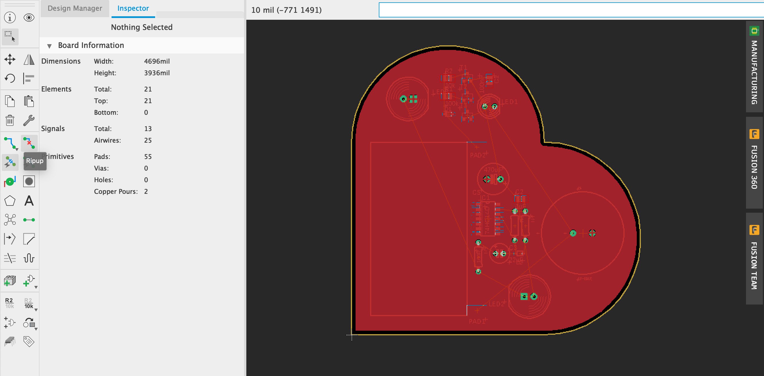Select the Meander tool
Image resolution: width=764 pixels, height=376 pixels.
pos(29,258)
